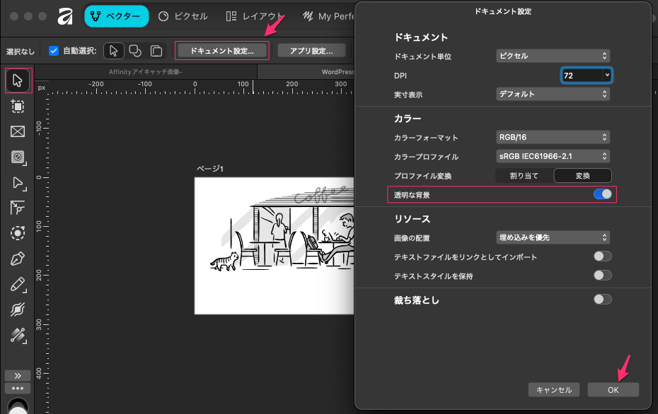Select the Artboard tool
658x414 pixels.
pos(18,106)
